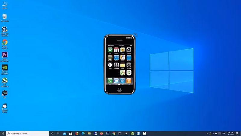Open the volume control in system tray
241x136 pixels.
(213, 134)
